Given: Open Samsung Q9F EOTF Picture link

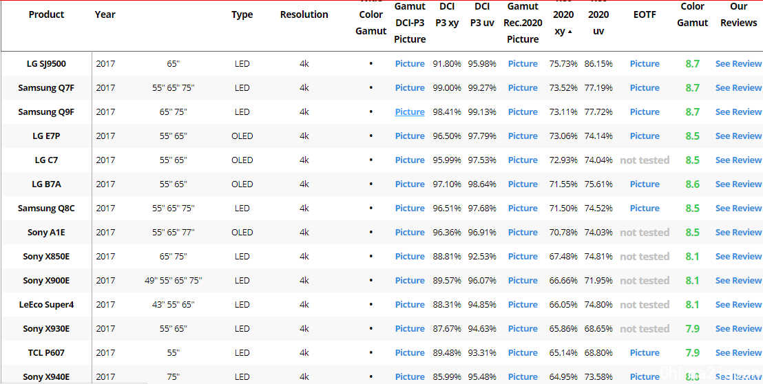Looking at the screenshot, I should [x=645, y=111].
